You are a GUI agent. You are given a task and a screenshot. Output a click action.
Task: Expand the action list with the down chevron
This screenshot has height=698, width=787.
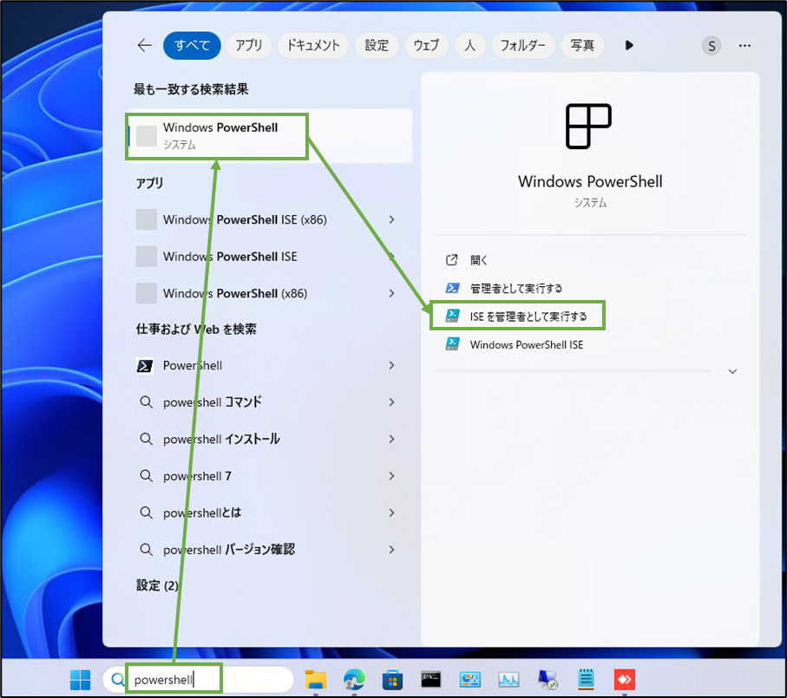click(732, 372)
